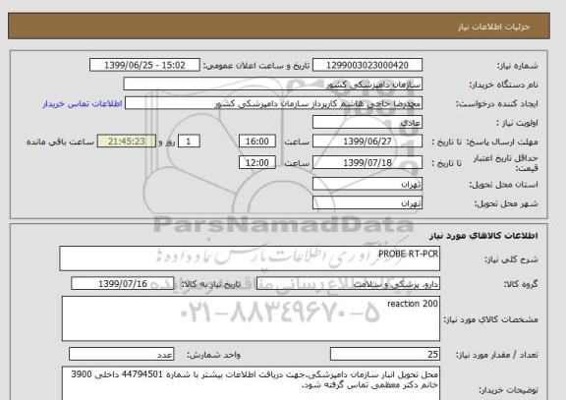Select the delivery province field تهران

(x=368, y=184)
